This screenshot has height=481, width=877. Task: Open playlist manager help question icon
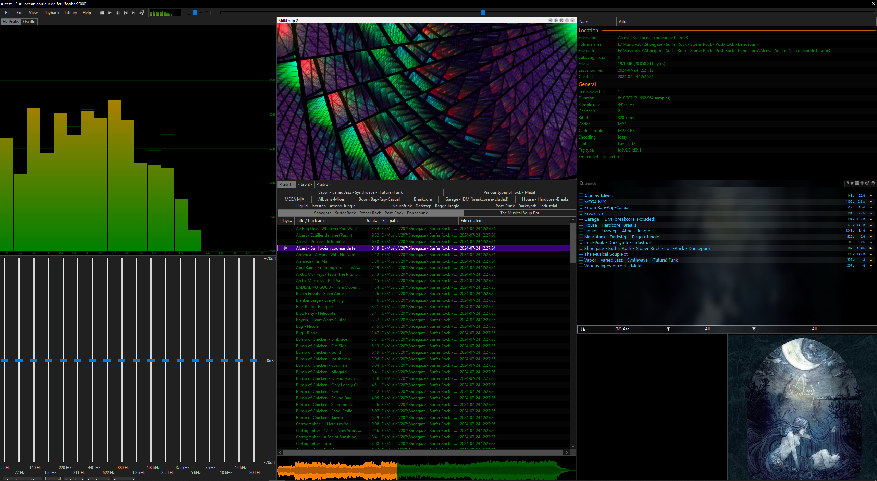click(873, 183)
